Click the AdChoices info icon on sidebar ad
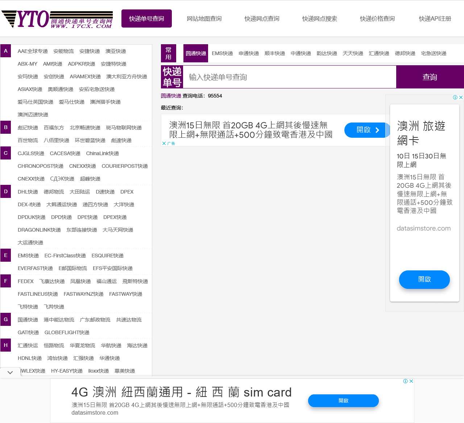Image resolution: width=464 pixels, height=423 pixels. [455, 97]
